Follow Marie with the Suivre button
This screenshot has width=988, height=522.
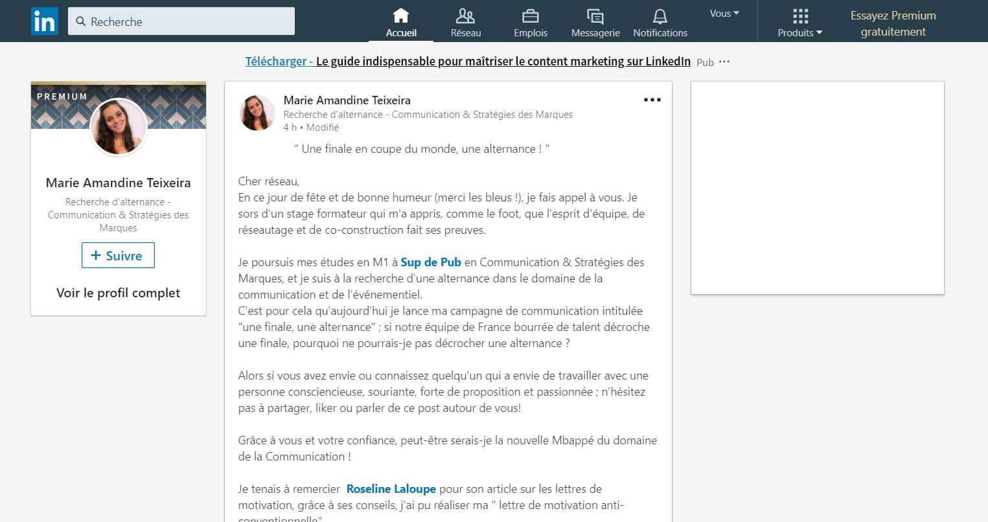pos(118,255)
